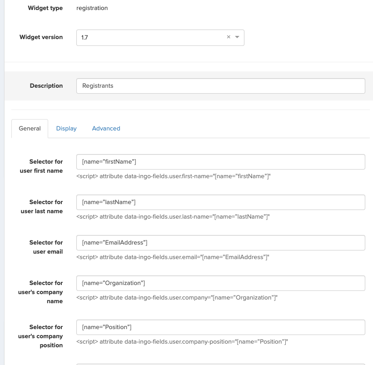Screen dimensions: 373x365
Task: Click the company name selector input
Action: [220, 283]
